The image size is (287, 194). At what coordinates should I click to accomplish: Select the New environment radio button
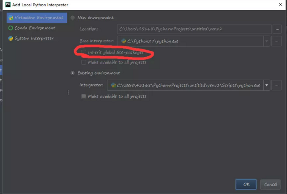73,18
